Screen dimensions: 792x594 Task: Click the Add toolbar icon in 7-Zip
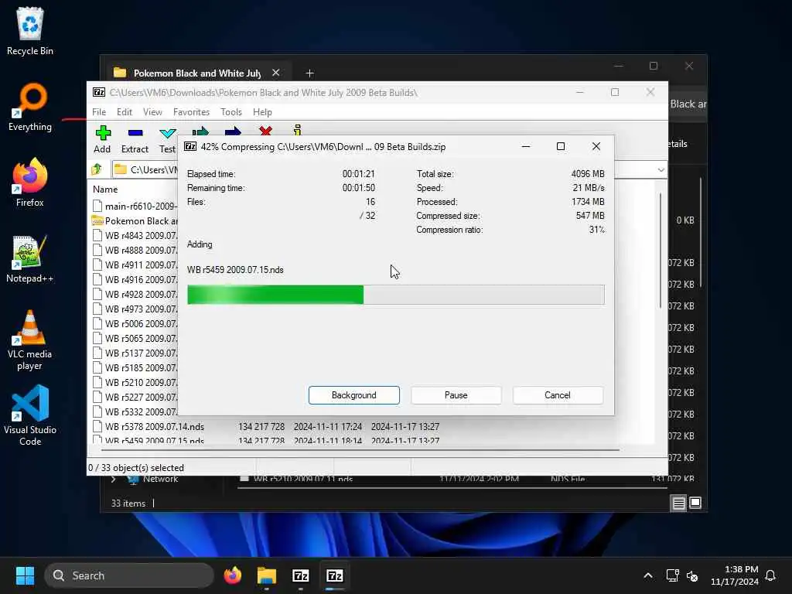[x=103, y=139]
